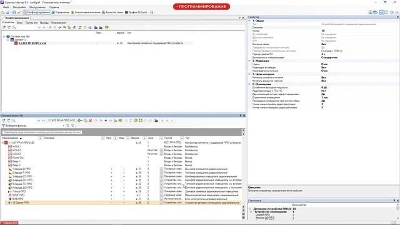The height and width of the screenshot is (225, 400).
Task: Click the open-folder icon in main toolbar
Action: click(2, 12)
